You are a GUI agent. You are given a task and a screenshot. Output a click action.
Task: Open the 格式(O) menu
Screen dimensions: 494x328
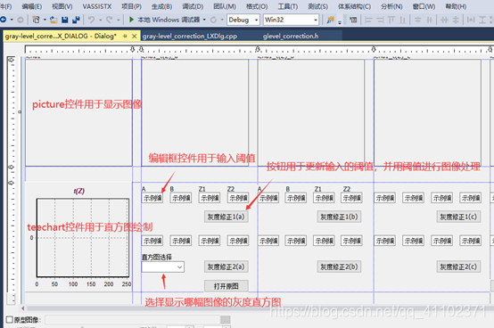click(257, 6)
